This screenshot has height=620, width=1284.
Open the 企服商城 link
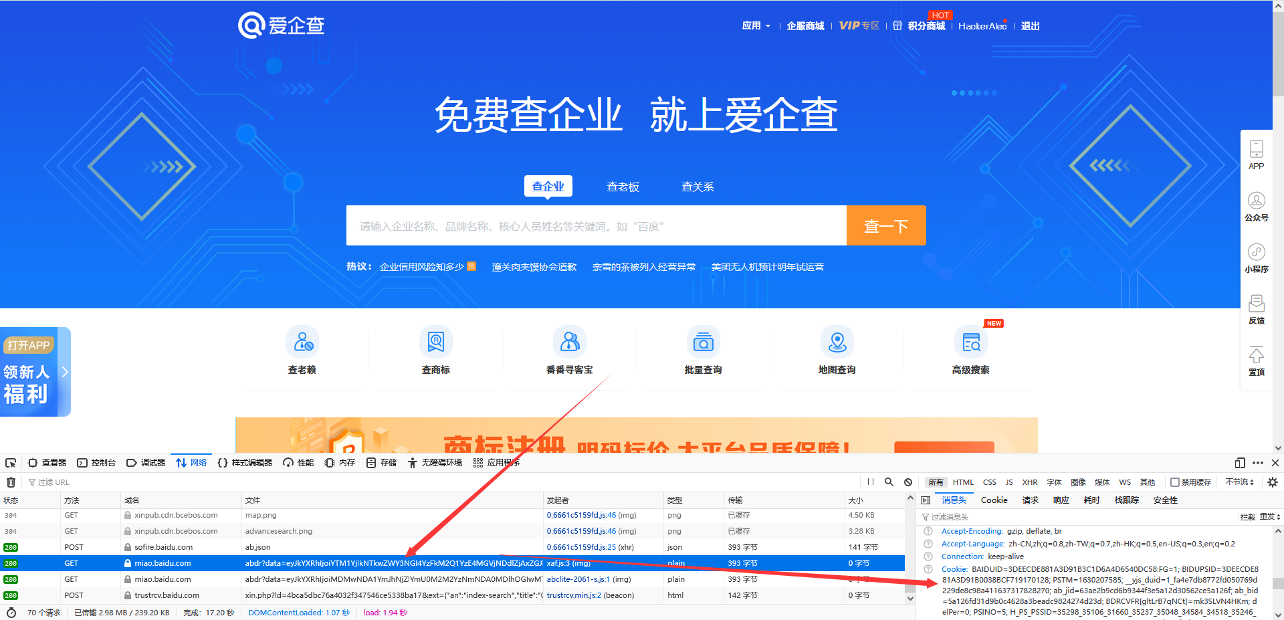pyautogui.click(x=805, y=25)
